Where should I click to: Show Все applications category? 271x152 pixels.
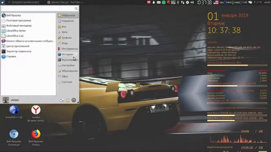point(68,27)
